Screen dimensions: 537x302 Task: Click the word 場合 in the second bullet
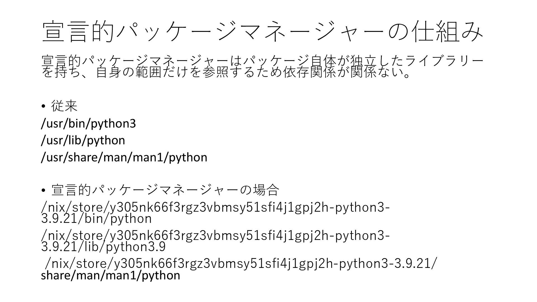(x=266, y=190)
